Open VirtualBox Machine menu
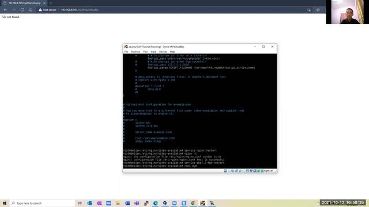The height and width of the screenshot is (207, 369). coord(135,52)
